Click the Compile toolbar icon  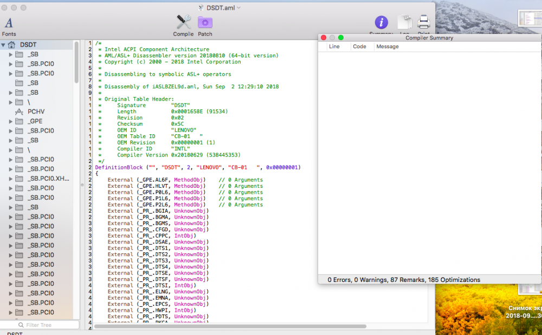pos(183,26)
